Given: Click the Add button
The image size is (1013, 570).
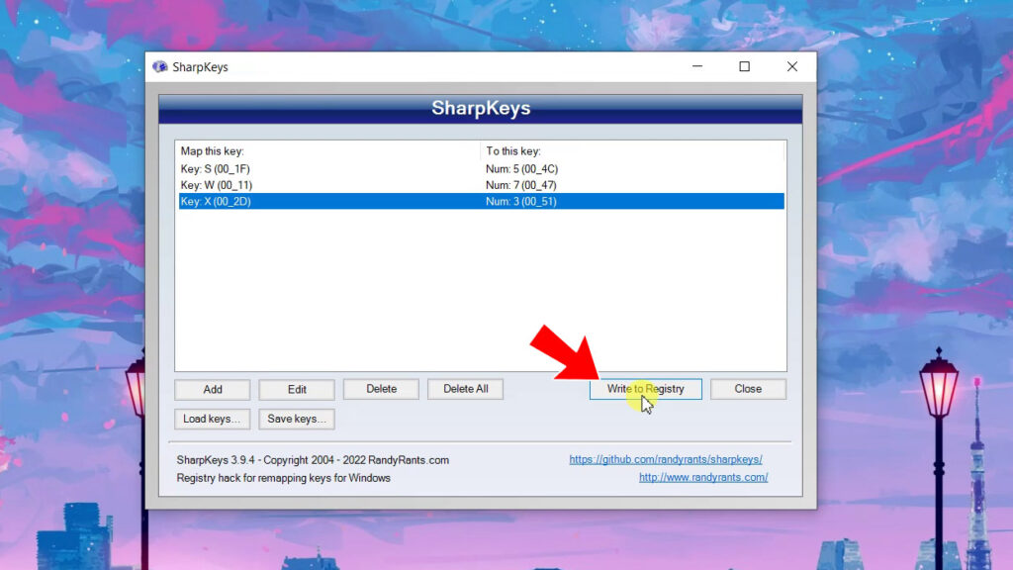Looking at the screenshot, I should (213, 389).
